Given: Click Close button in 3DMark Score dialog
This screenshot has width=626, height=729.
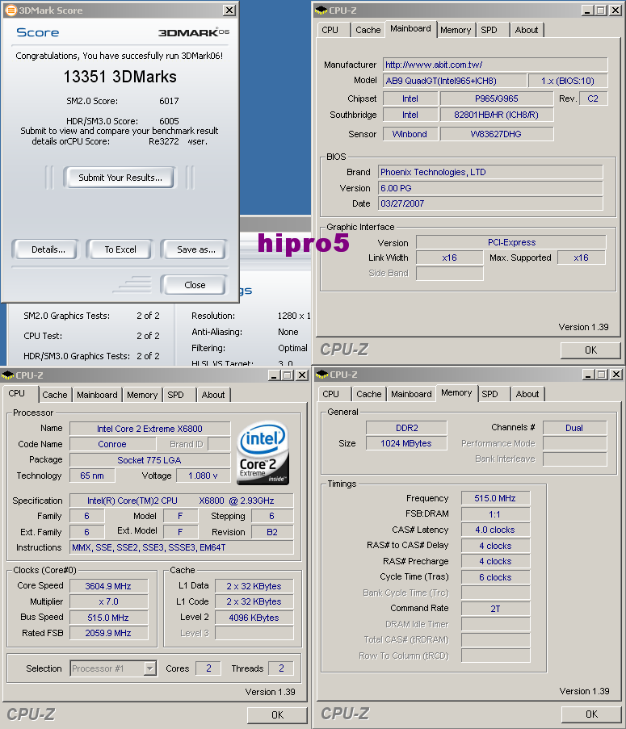Looking at the screenshot, I should [x=195, y=285].
